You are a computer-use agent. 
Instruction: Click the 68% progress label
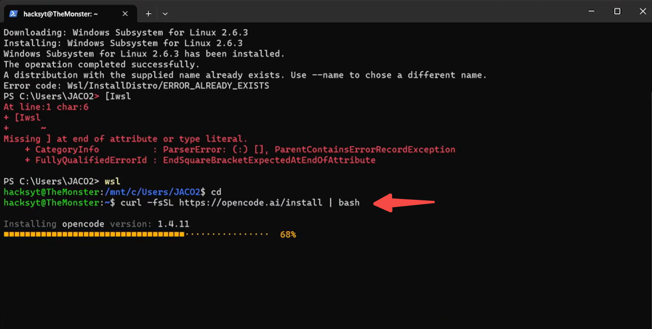click(288, 234)
